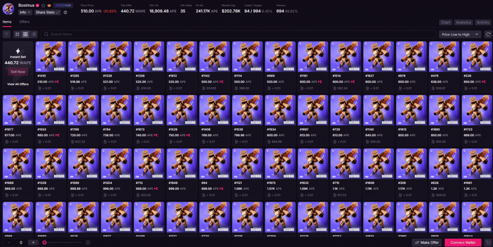Open NFT #1285 thumbnail
Viewport: 493px width, 247px height.
click(83, 56)
